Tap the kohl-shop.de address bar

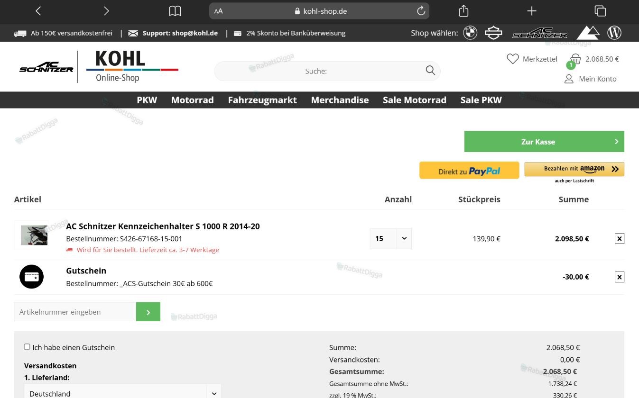(x=319, y=11)
